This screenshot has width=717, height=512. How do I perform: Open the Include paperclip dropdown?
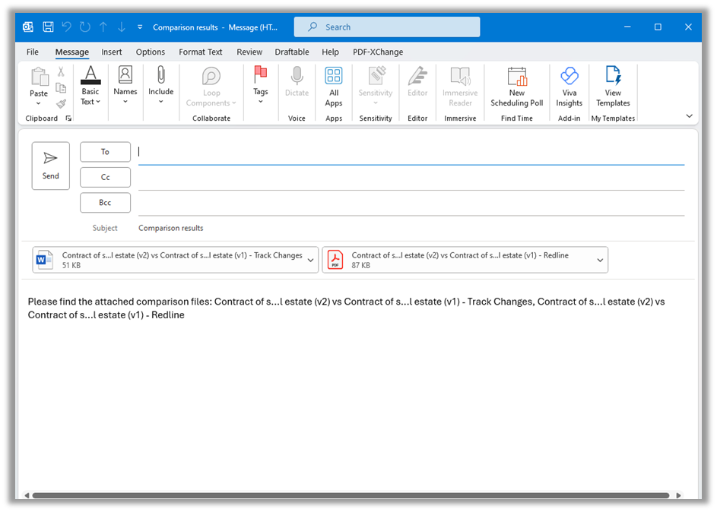pos(161,85)
